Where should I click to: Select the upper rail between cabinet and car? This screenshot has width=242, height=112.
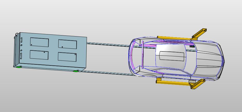(108, 44)
